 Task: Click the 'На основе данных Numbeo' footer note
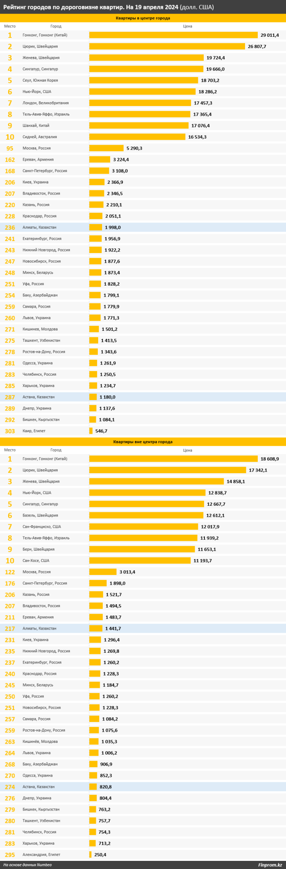point(27,865)
